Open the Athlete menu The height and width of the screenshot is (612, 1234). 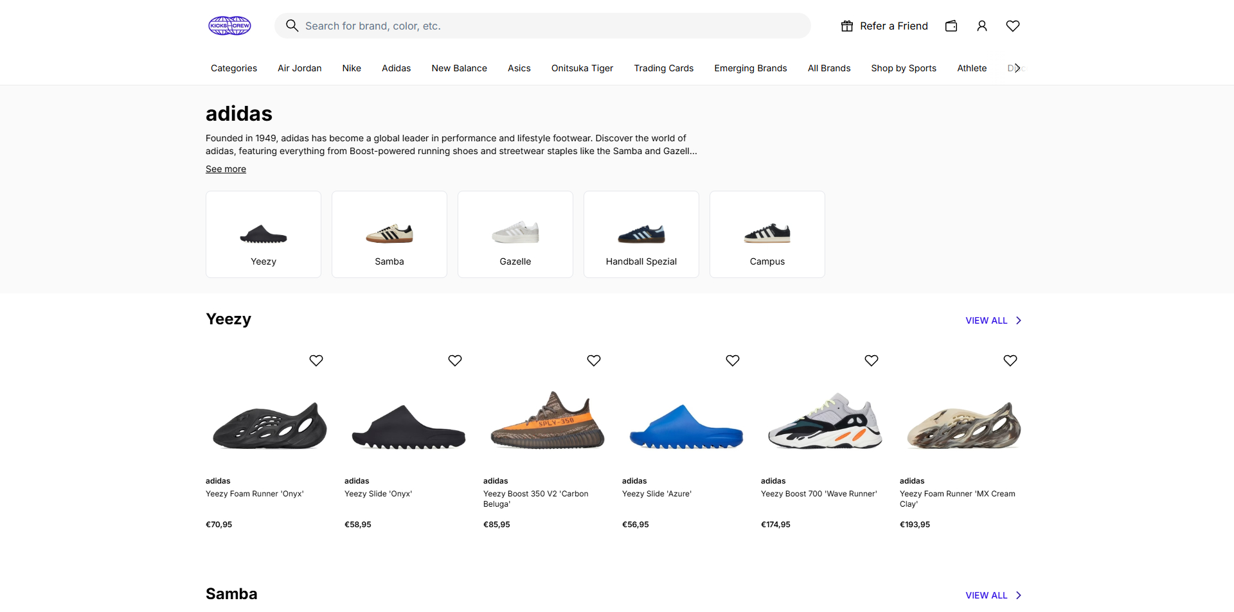[x=972, y=68]
